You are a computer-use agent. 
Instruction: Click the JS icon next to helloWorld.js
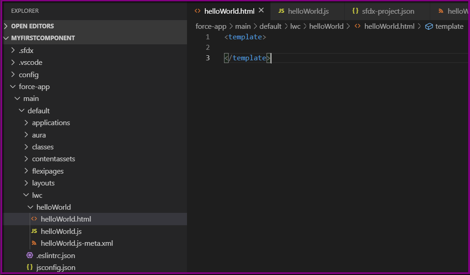click(34, 231)
